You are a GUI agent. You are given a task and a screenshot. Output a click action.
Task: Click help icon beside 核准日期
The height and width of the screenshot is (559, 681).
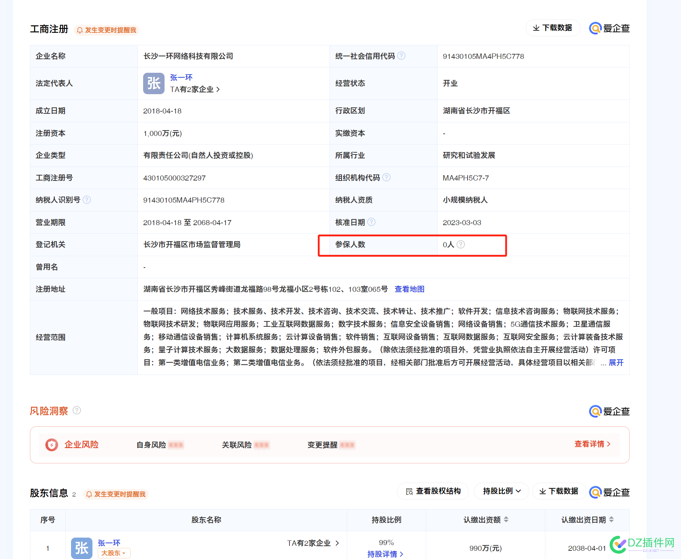pos(371,222)
